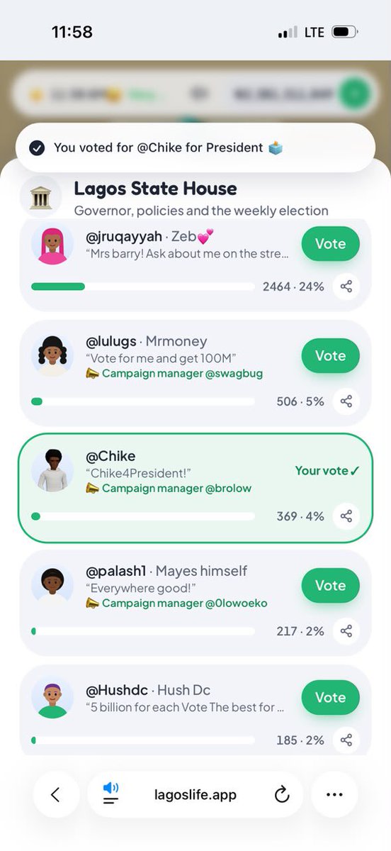
Task: Share the @Hushdc candidate card
Action: click(x=346, y=740)
